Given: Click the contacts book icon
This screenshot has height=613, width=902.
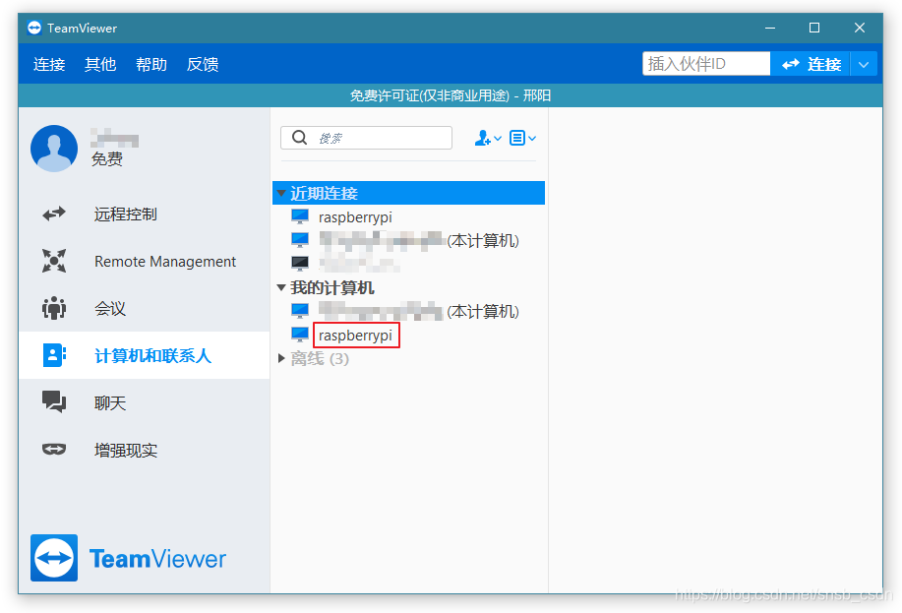Looking at the screenshot, I should (x=55, y=355).
